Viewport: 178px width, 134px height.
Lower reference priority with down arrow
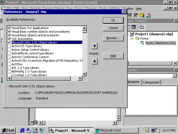95,61
